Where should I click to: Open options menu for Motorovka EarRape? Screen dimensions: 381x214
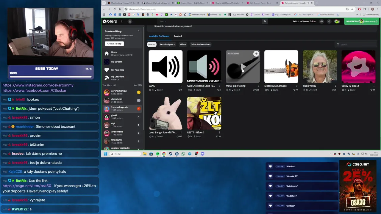(x=297, y=86)
